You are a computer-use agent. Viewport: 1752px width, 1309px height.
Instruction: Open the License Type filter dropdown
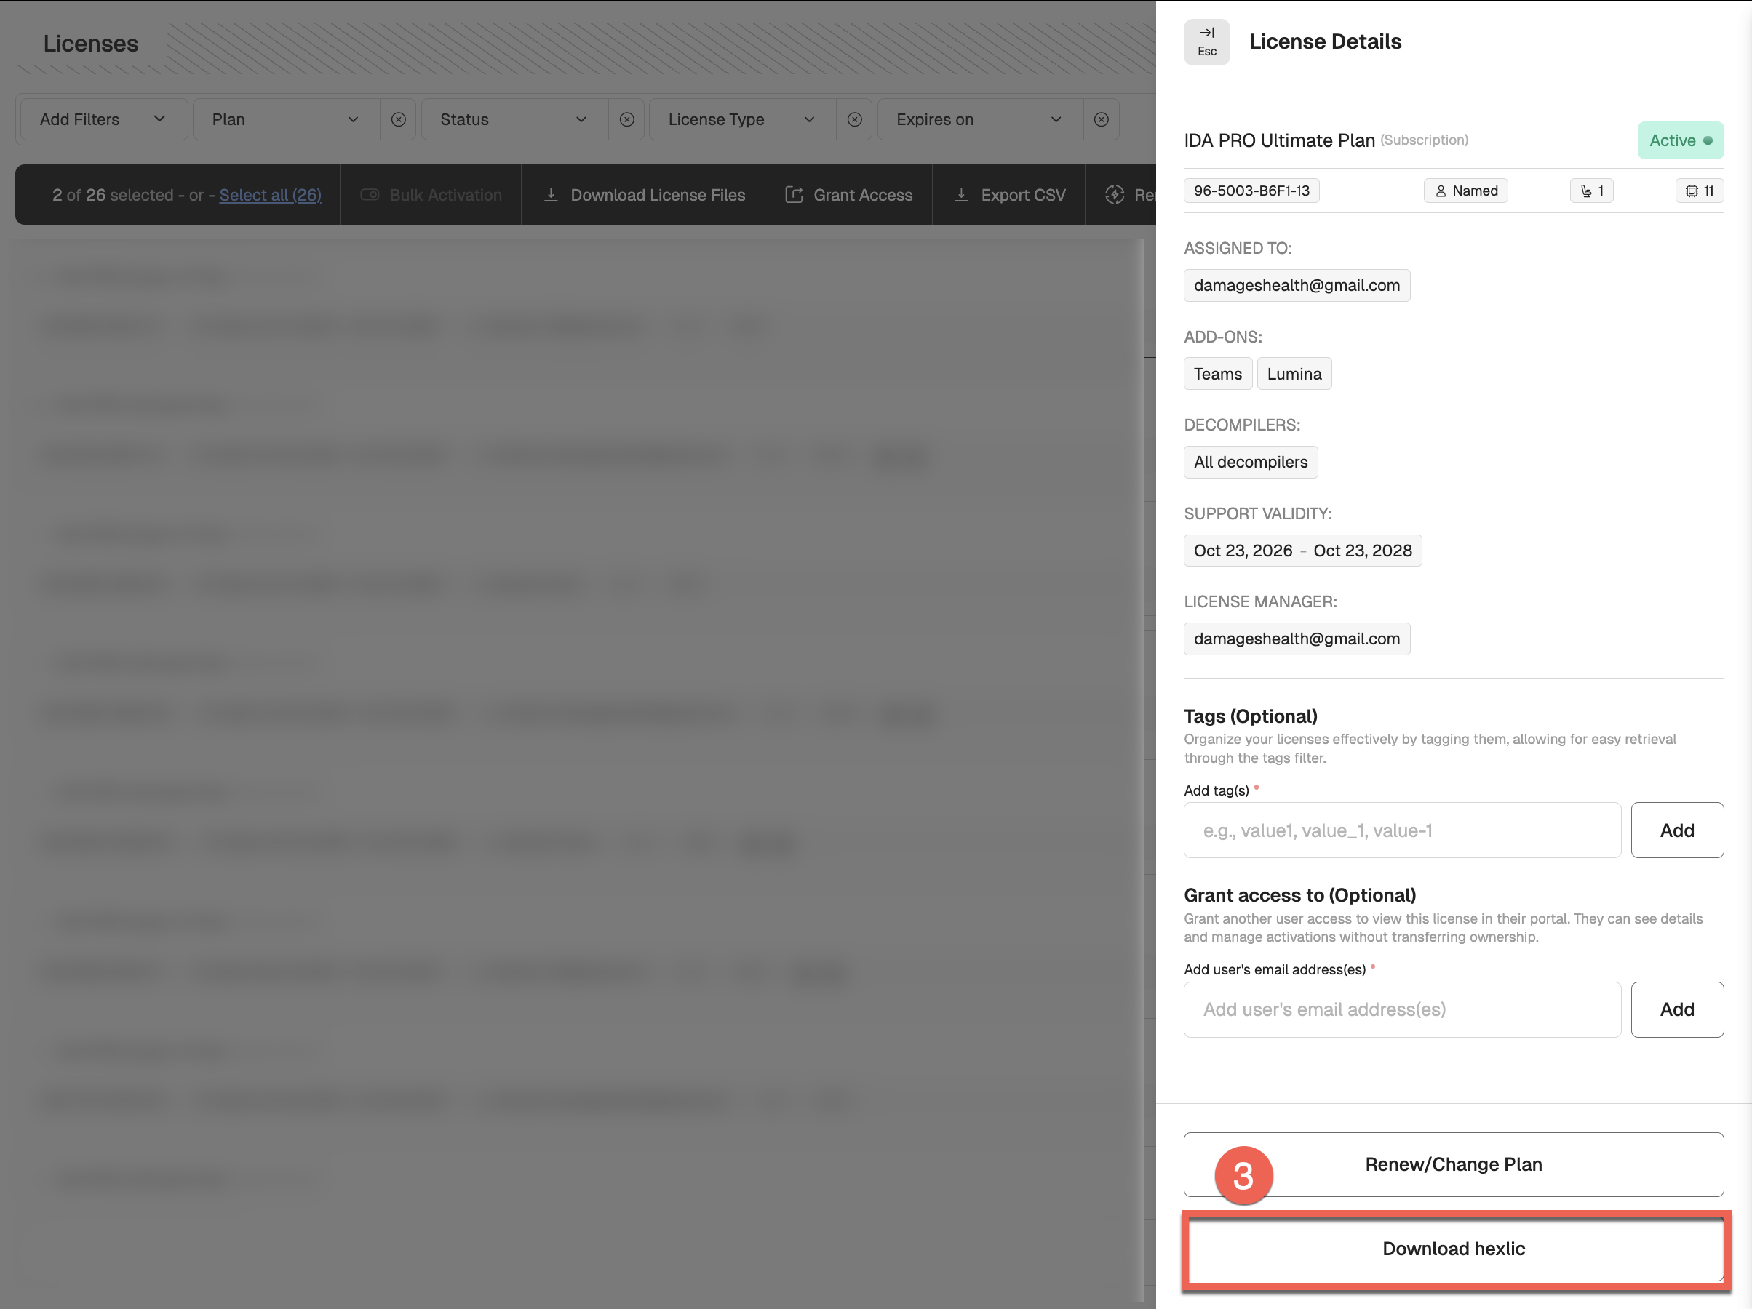click(x=742, y=119)
